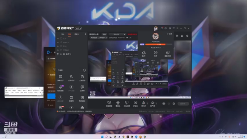Image resolution: width=247 pixels, height=139 pixels.
Task: Open 视频 from the profile popup
Action: point(156,53)
